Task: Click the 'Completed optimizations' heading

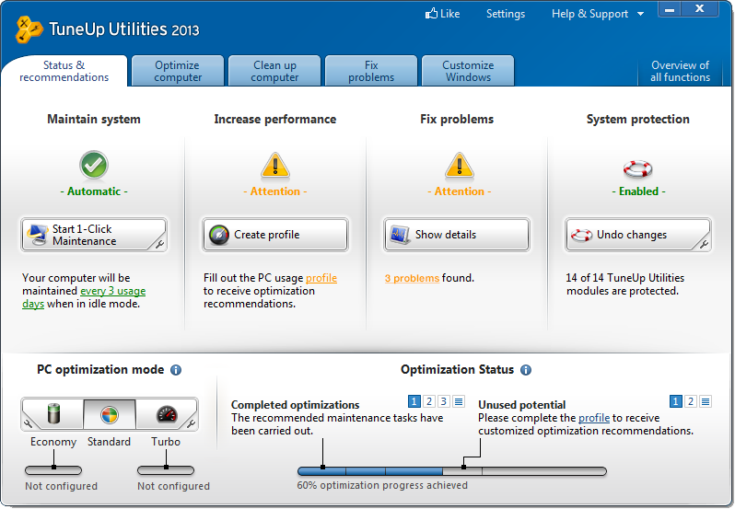Action: pos(296,405)
